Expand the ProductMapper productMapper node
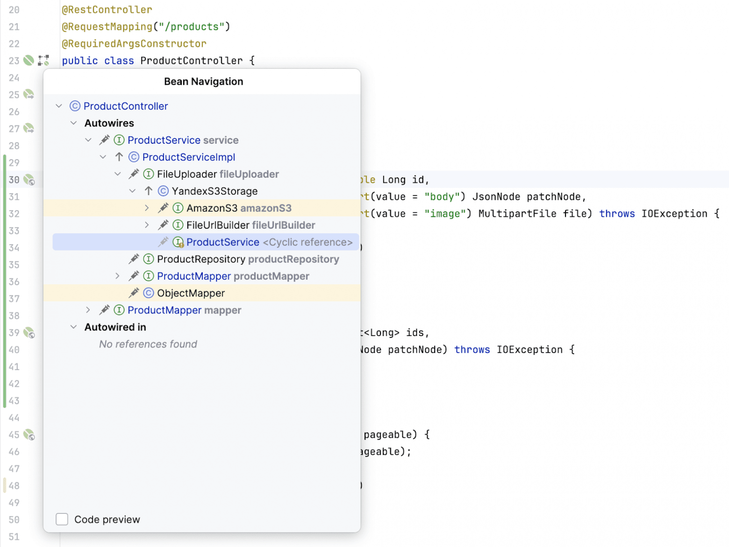 [117, 276]
